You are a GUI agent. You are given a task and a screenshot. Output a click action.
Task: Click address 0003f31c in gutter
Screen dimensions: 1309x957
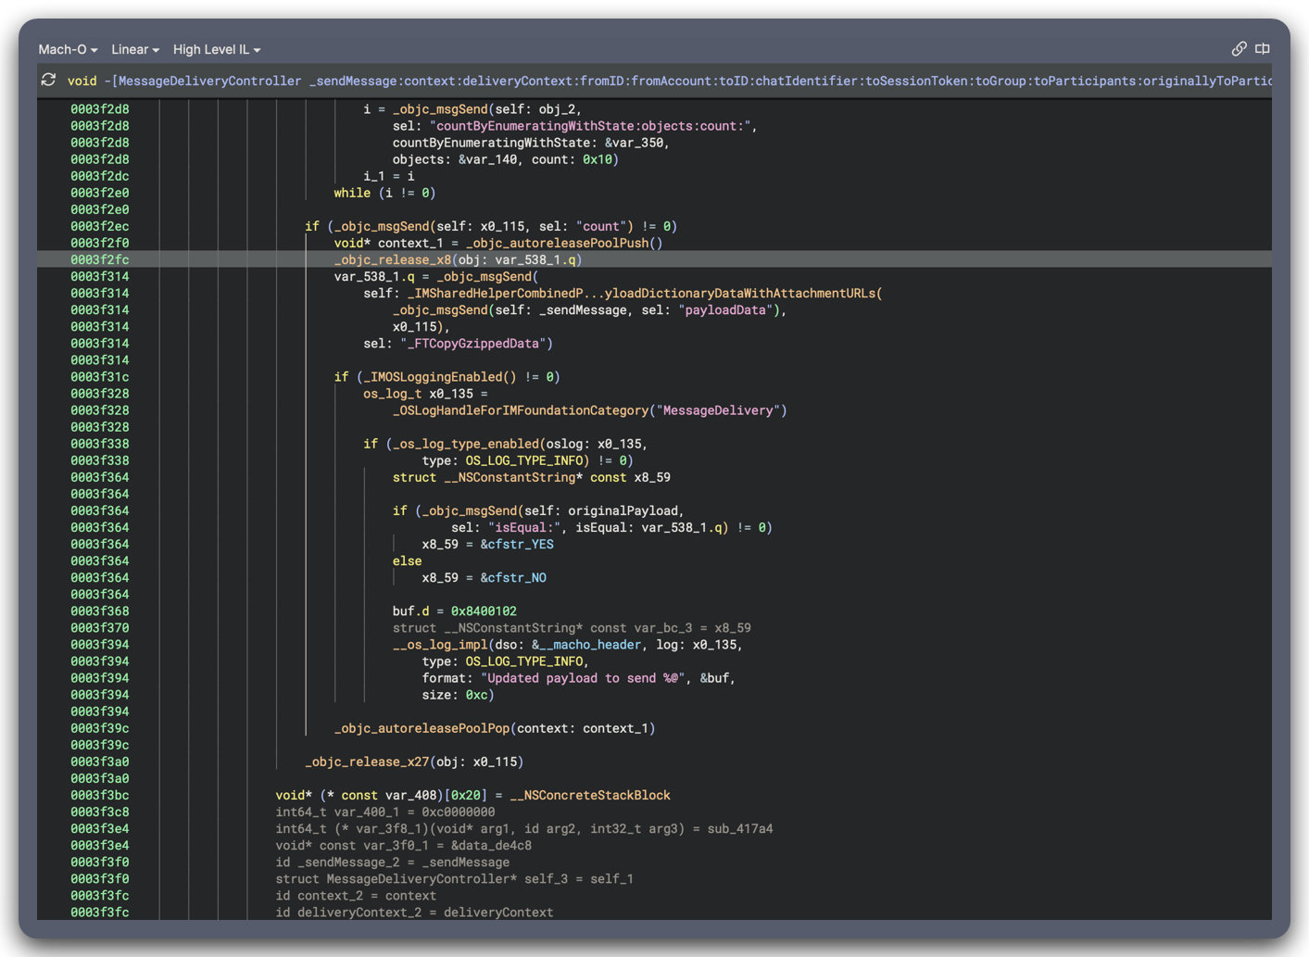99,377
